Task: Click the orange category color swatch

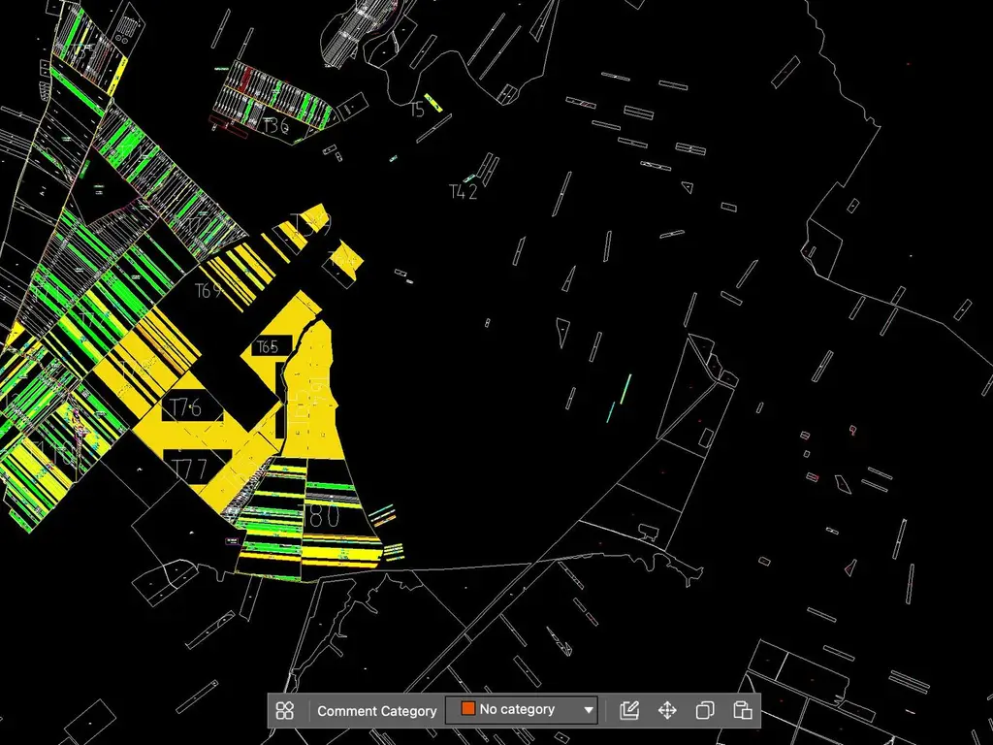Action: [x=468, y=708]
